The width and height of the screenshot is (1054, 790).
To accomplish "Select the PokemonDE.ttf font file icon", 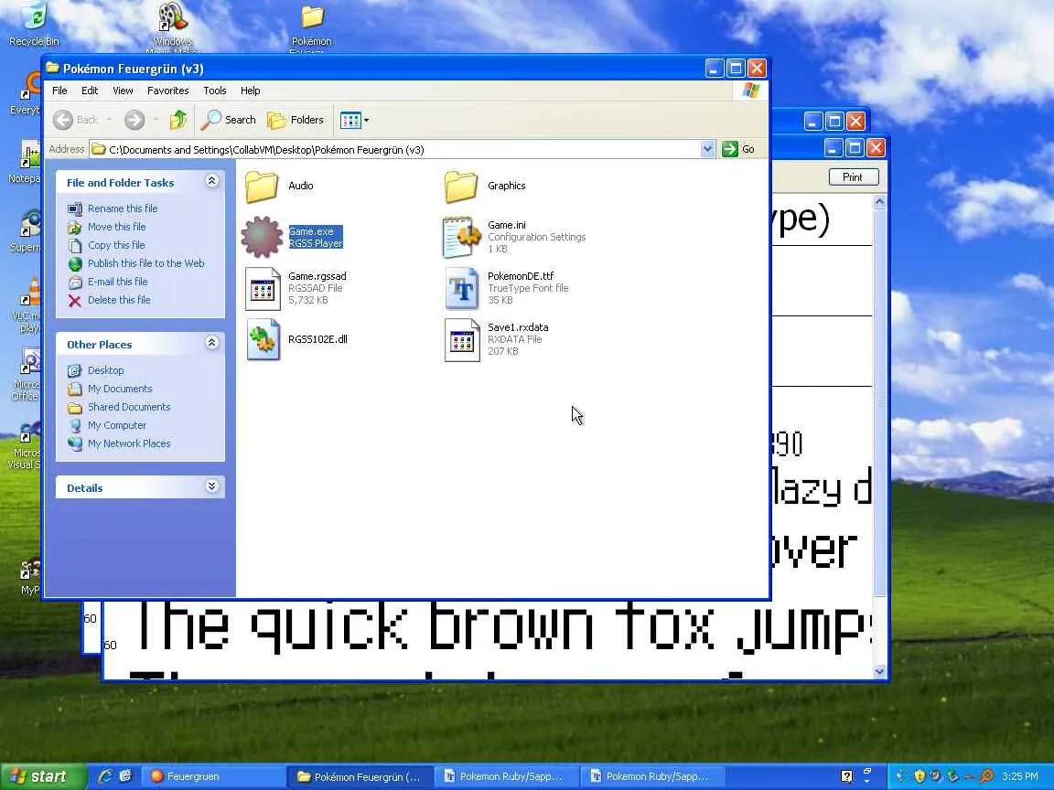I will tap(461, 289).
